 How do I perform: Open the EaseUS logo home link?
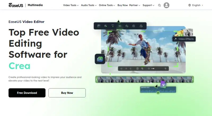[x=16, y=5]
